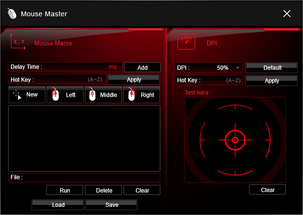Click the crosshair target in Test Area

[x=235, y=140]
